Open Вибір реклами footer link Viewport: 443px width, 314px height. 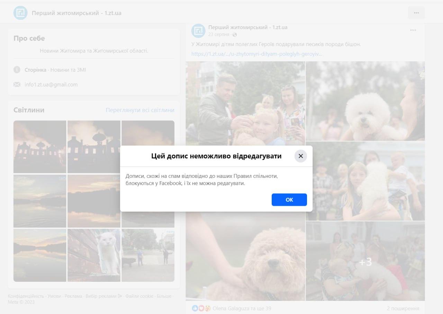point(101,296)
